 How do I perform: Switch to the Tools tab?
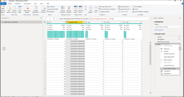click(41, 4)
